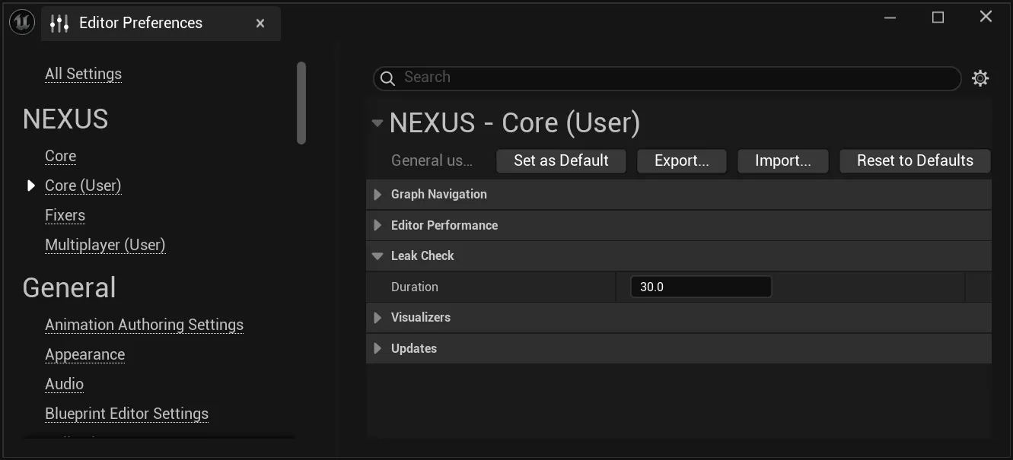Open the gear icon beside the search bar
The width and height of the screenshot is (1013, 460).
click(980, 78)
